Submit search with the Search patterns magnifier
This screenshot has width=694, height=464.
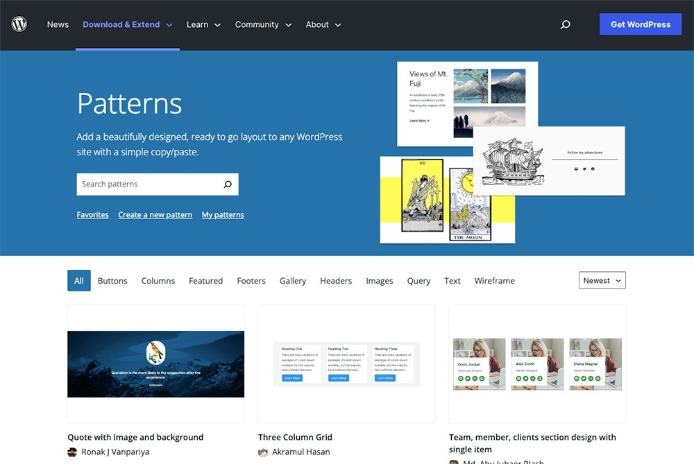pos(228,184)
